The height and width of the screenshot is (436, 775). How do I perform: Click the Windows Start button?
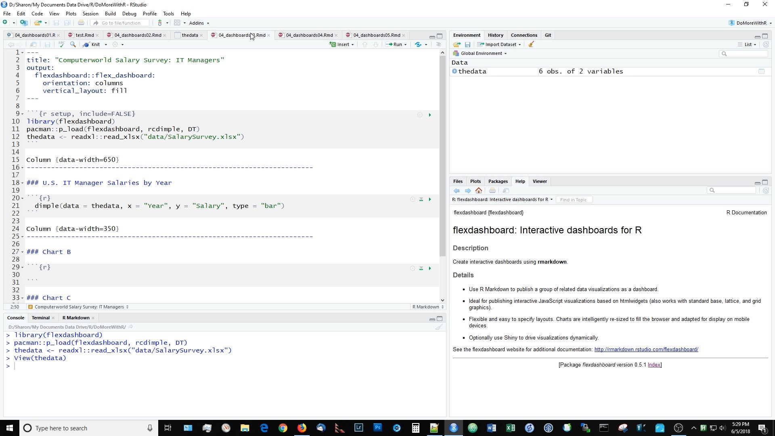[x=9, y=428]
